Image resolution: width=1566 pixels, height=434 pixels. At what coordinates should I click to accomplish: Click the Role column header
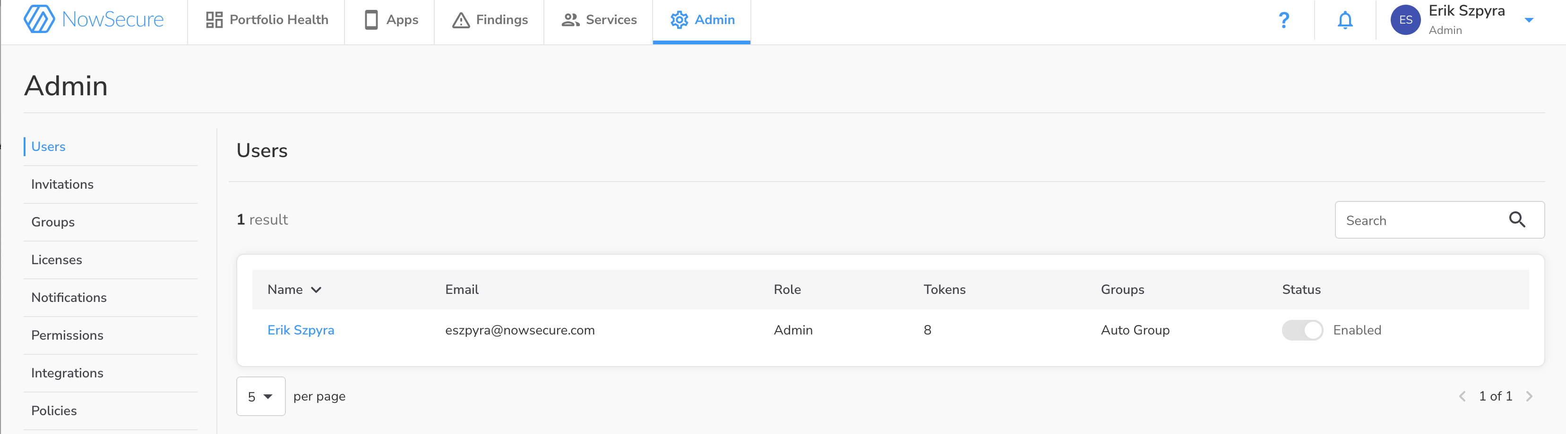787,290
